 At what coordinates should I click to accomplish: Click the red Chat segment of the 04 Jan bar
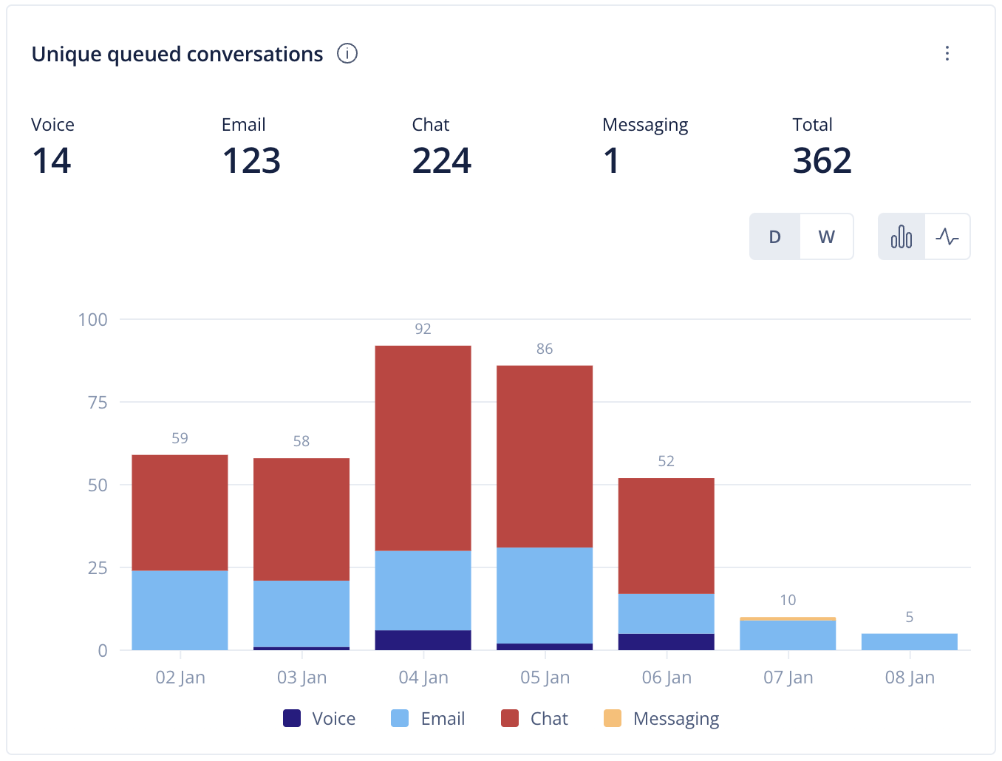pyautogui.click(x=423, y=448)
